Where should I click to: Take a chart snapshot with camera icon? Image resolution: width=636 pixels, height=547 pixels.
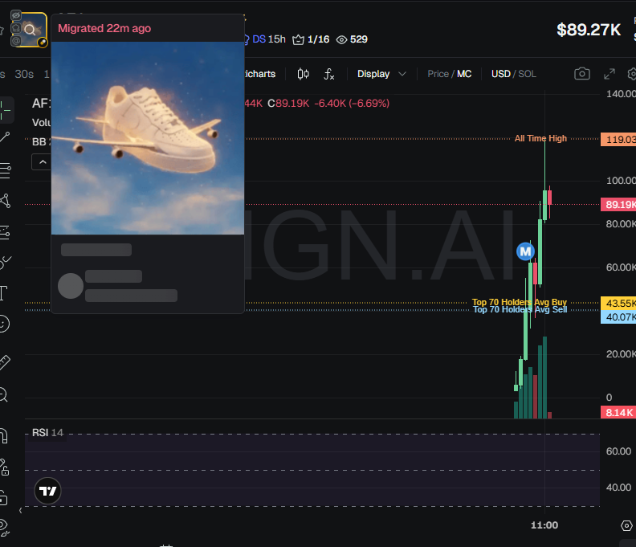pyautogui.click(x=582, y=73)
